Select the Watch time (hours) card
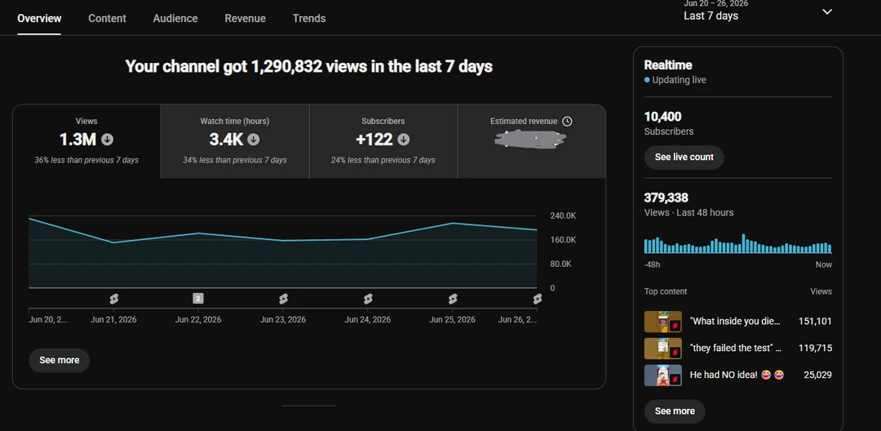Viewport: 881px width, 431px height. [x=235, y=141]
